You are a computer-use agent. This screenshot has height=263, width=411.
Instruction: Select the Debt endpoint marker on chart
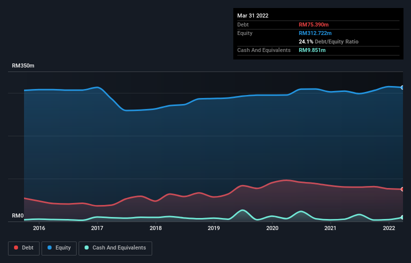tap(402, 189)
